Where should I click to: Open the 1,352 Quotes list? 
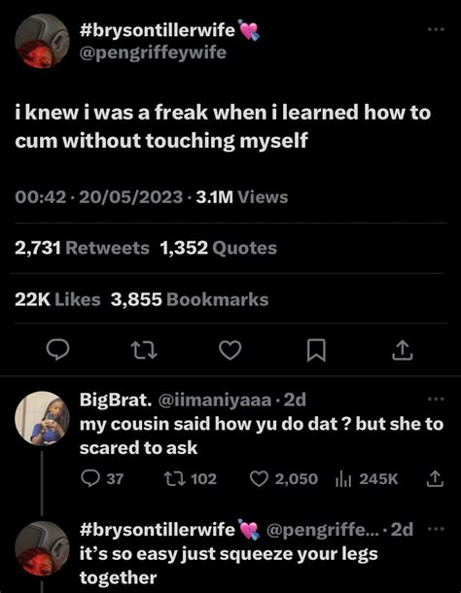219,248
